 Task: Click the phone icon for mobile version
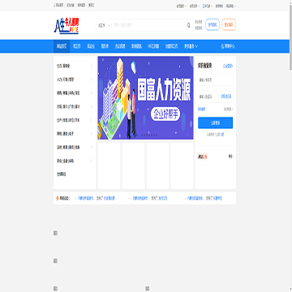[204, 6]
